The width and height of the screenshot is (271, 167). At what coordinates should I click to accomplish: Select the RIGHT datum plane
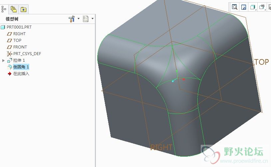click(19, 34)
